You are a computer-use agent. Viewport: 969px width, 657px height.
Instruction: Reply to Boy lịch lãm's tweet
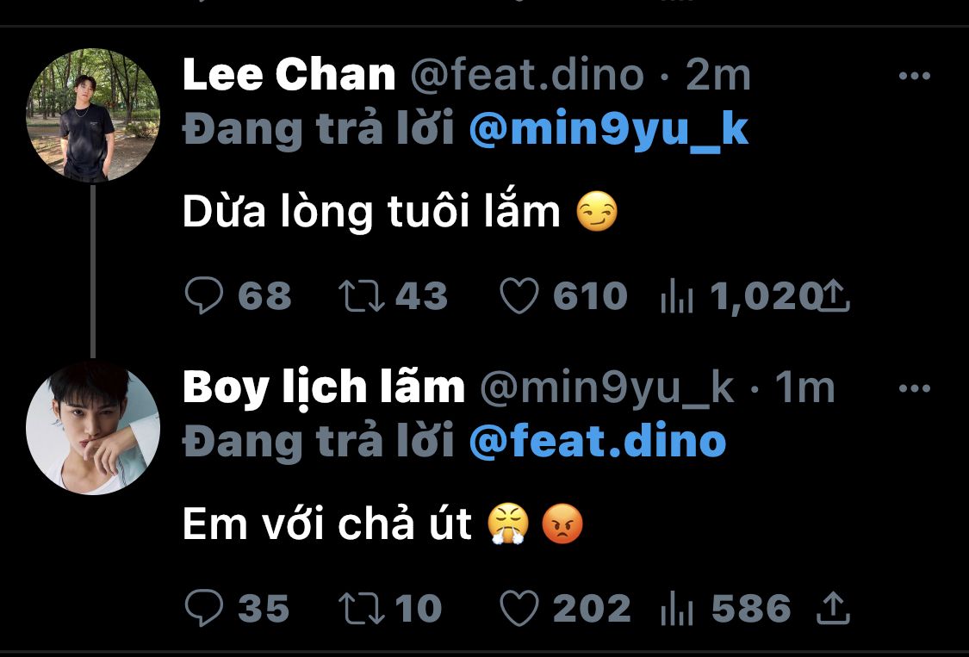(x=205, y=610)
